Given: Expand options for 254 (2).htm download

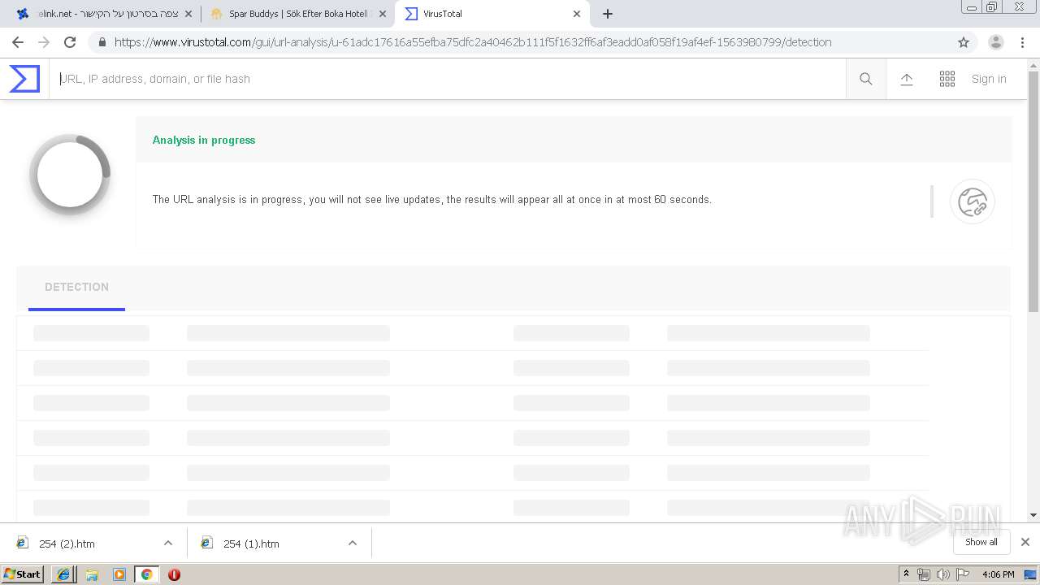Looking at the screenshot, I should [x=168, y=543].
